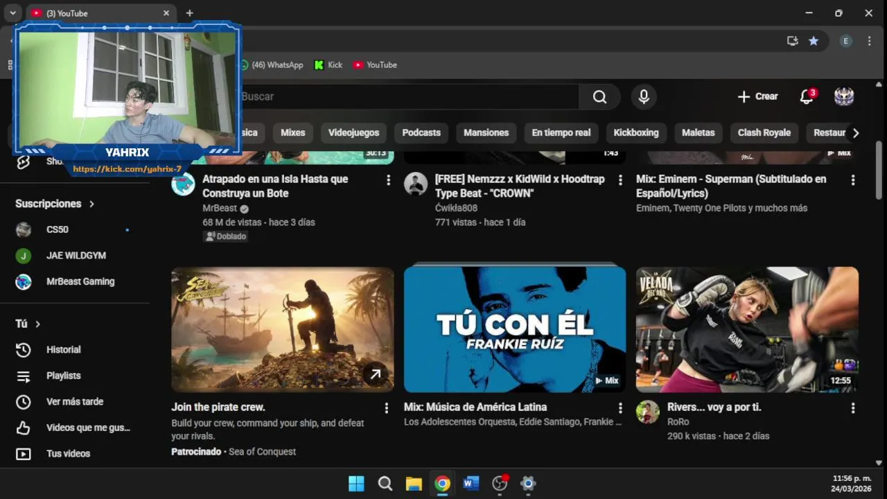Open Settings gear on taskbar
Image resolution: width=887 pixels, height=499 pixels.
tap(529, 484)
